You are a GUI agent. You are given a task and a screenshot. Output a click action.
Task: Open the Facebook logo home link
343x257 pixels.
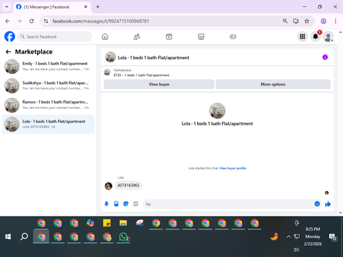(x=10, y=36)
